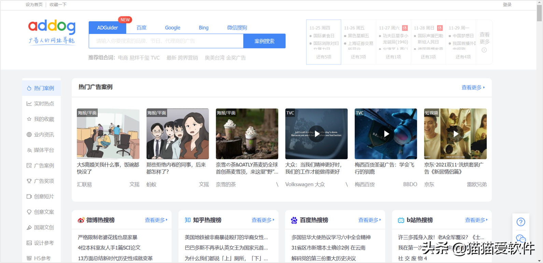Open 查看更多 for b站热搜榜
Screen dimensions: 543x263
(476, 220)
